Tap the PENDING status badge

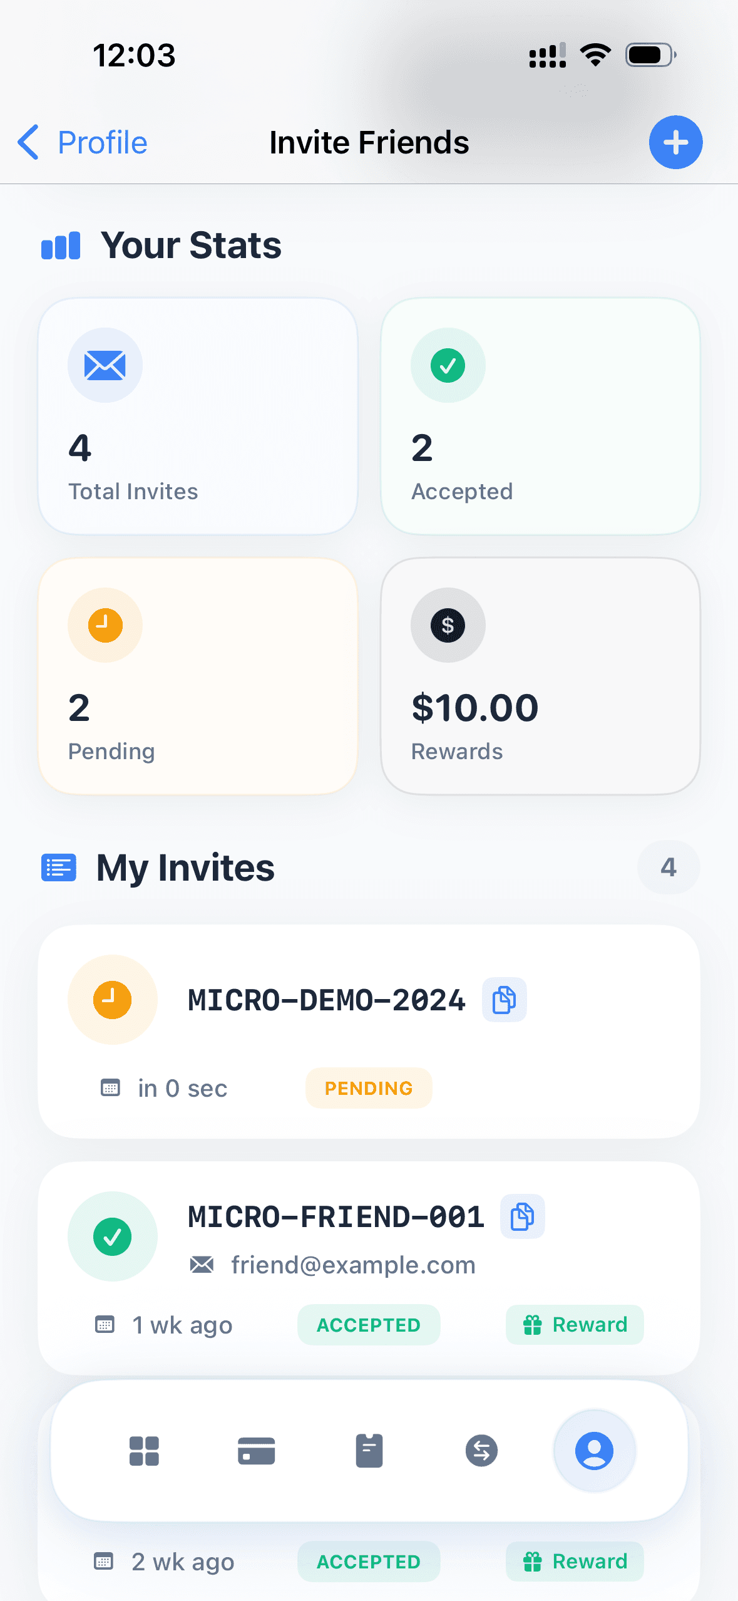pyautogui.click(x=369, y=1088)
